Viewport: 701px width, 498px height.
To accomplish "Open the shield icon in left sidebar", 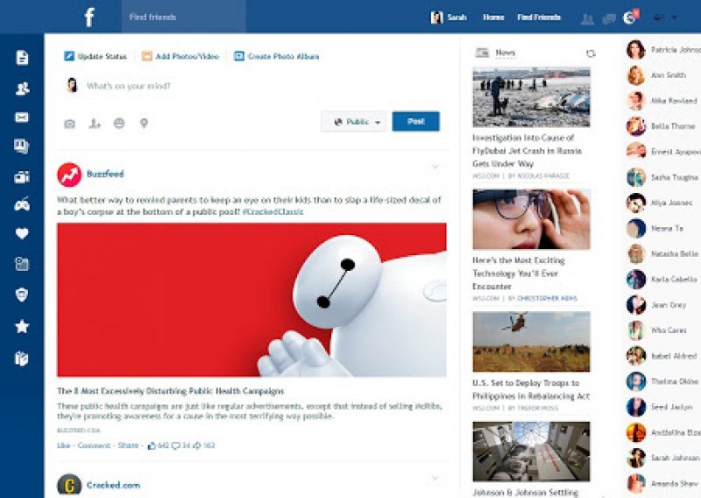I will pyautogui.click(x=22, y=295).
